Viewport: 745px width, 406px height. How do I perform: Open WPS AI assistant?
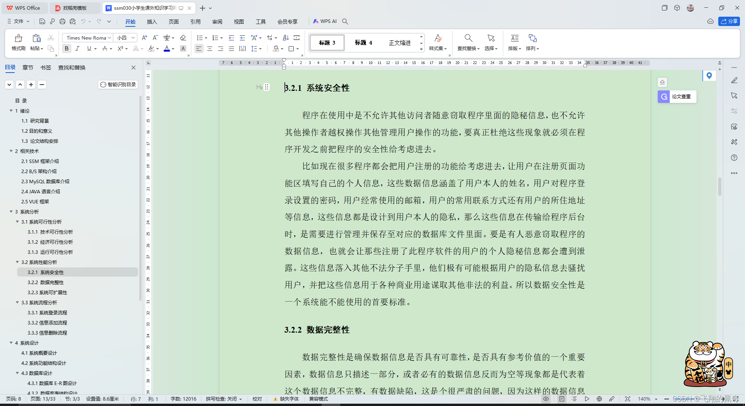[x=325, y=21]
